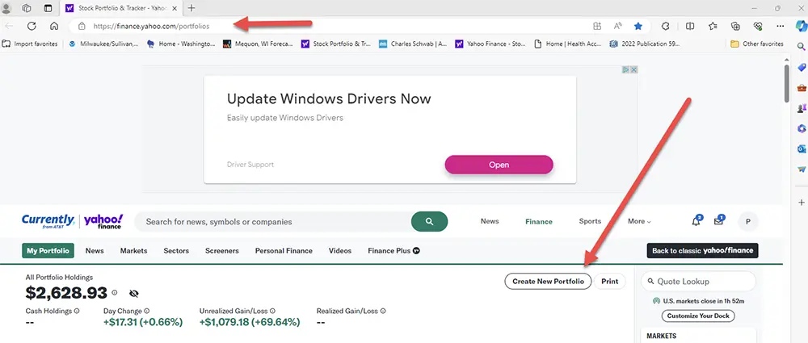The height and width of the screenshot is (343, 808).
Task: Expand the More dropdown in header
Action: 639,221
